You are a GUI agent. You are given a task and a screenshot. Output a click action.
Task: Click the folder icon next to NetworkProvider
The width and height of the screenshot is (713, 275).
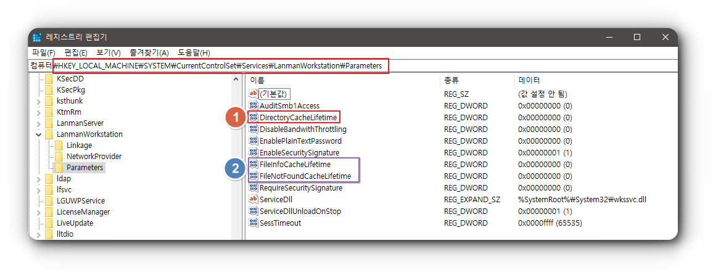click(59, 156)
